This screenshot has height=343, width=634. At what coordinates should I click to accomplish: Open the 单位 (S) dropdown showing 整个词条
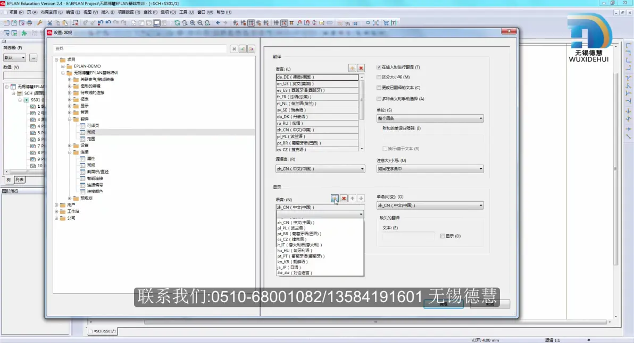(x=430, y=118)
